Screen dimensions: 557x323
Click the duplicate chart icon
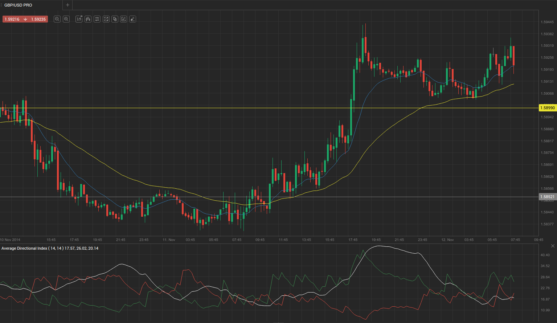(x=115, y=19)
